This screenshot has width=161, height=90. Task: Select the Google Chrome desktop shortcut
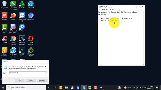pos(13,40)
